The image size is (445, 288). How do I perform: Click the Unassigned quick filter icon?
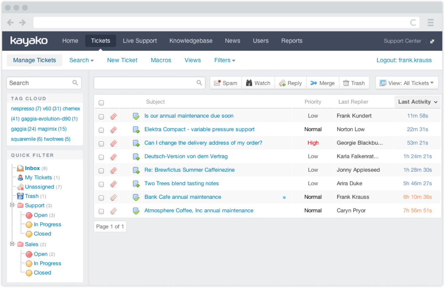click(x=20, y=187)
